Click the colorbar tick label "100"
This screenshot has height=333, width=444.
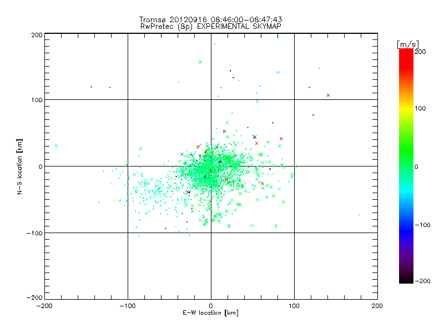pyautogui.click(x=420, y=108)
